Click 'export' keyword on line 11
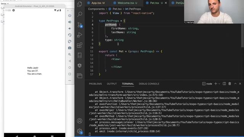 click(x=103, y=51)
